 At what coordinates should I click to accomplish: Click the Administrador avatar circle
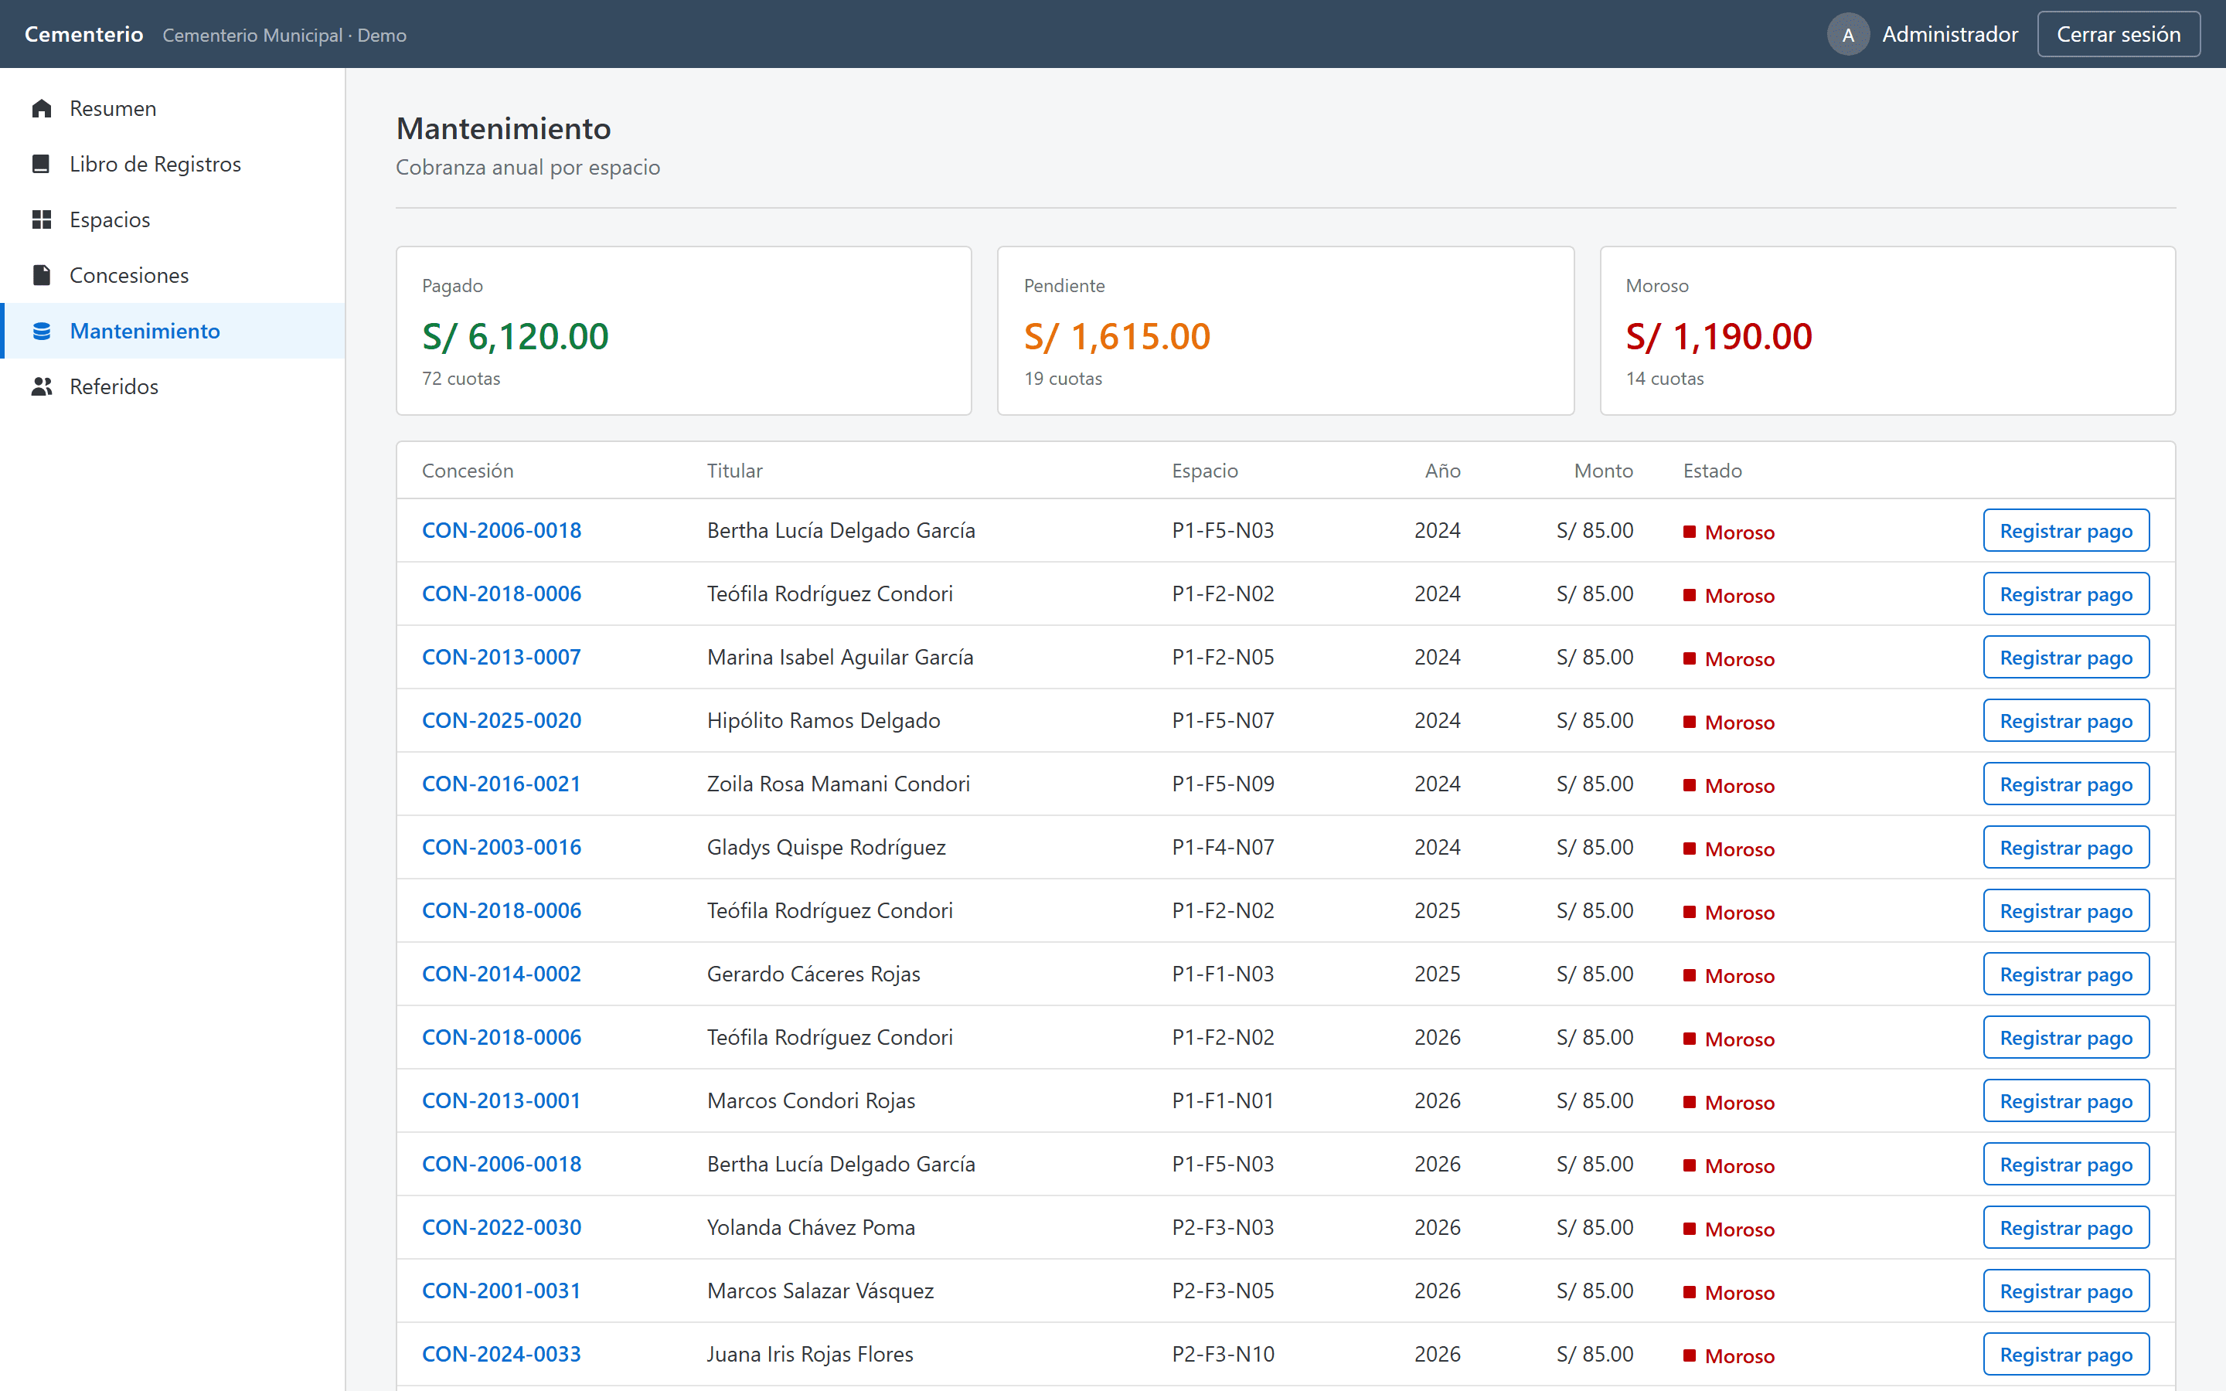pos(1848,34)
